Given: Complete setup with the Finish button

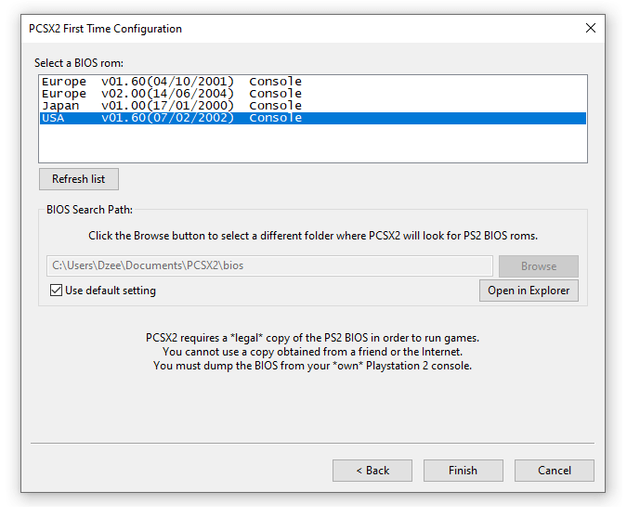Looking at the screenshot, I should (464, 471).
